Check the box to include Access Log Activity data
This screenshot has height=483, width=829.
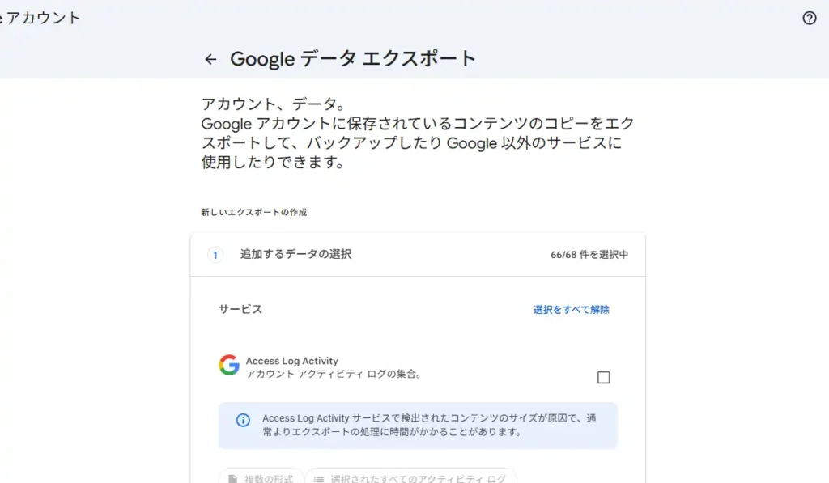coord(603,376)
